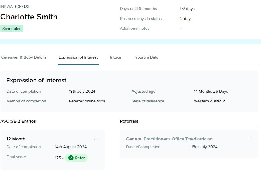261x171 pixels.
Task: Go to the Program Data tab
Action: pyautogui.click(x=146, y=57)
